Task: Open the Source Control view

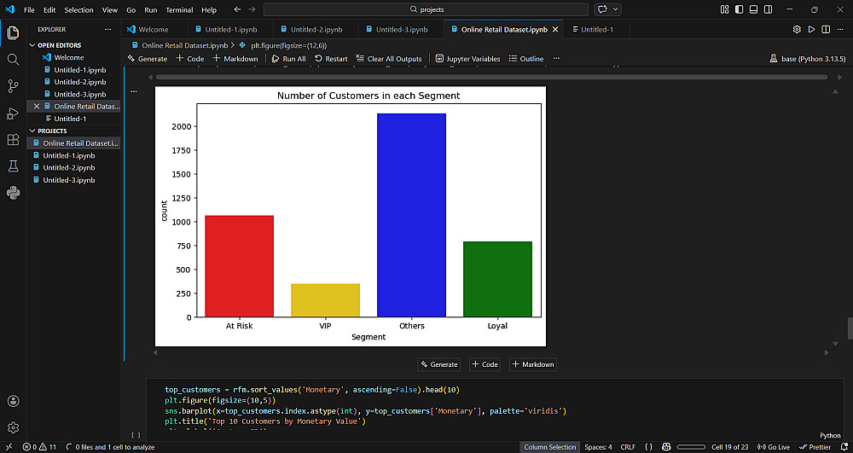Action: tap(13, 86)
